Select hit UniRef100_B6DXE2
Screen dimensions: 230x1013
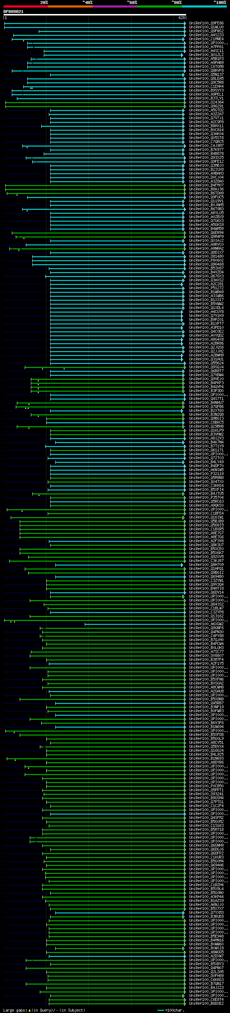[206, 1003]
